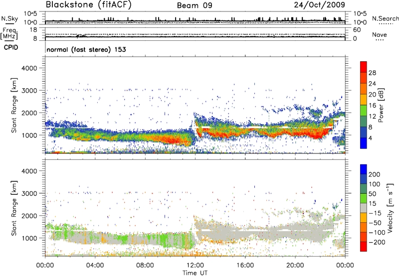Click the '08:00' time tick label
399x276 pixels.
(x=145, y=266)
